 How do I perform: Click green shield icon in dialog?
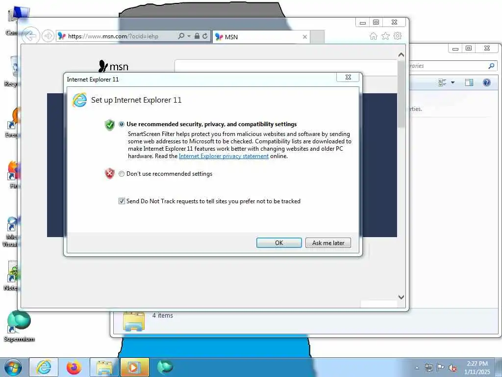pos(109,125)
